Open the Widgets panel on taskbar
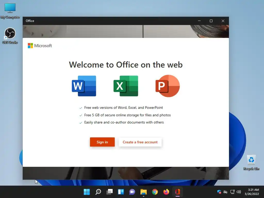Image resolution: width=264 pixels, height=198 pixels. pyautogui.click(x=121, y=192)
